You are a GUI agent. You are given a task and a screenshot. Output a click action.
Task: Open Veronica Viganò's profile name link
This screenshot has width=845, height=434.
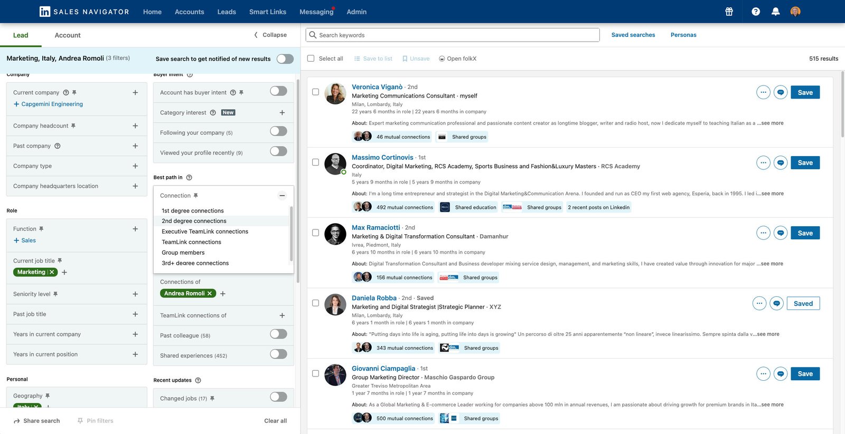tap(377, 86)
